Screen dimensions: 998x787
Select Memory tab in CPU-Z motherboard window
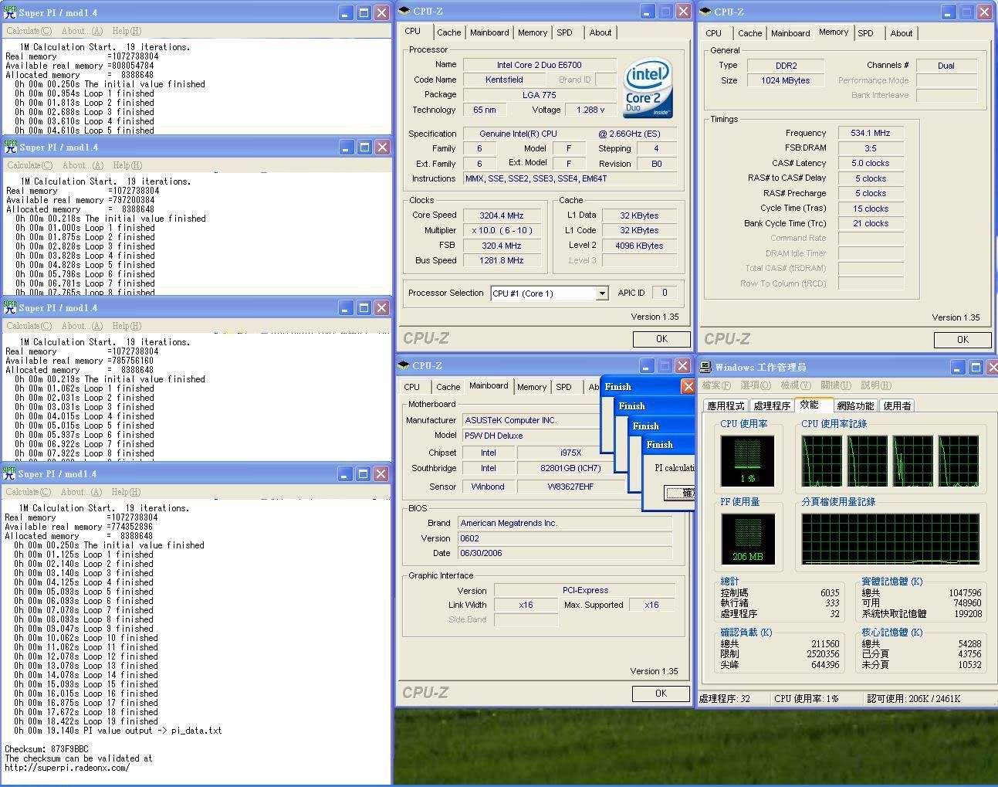click(x=532, y=387)
